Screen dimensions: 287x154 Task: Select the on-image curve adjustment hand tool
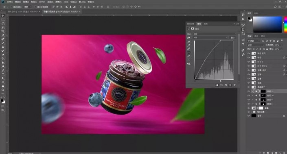188,38
